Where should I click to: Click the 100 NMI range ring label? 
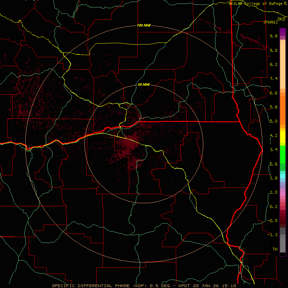(144, 25)
